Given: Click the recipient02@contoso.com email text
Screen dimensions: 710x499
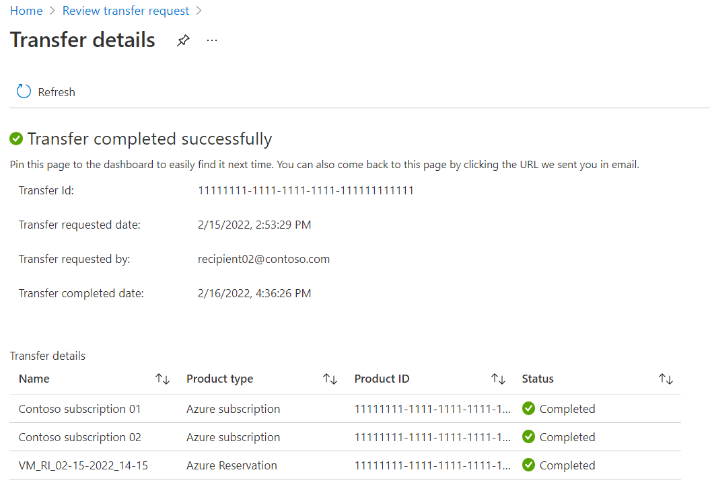Looking at the screenshot, I should 264,260.
